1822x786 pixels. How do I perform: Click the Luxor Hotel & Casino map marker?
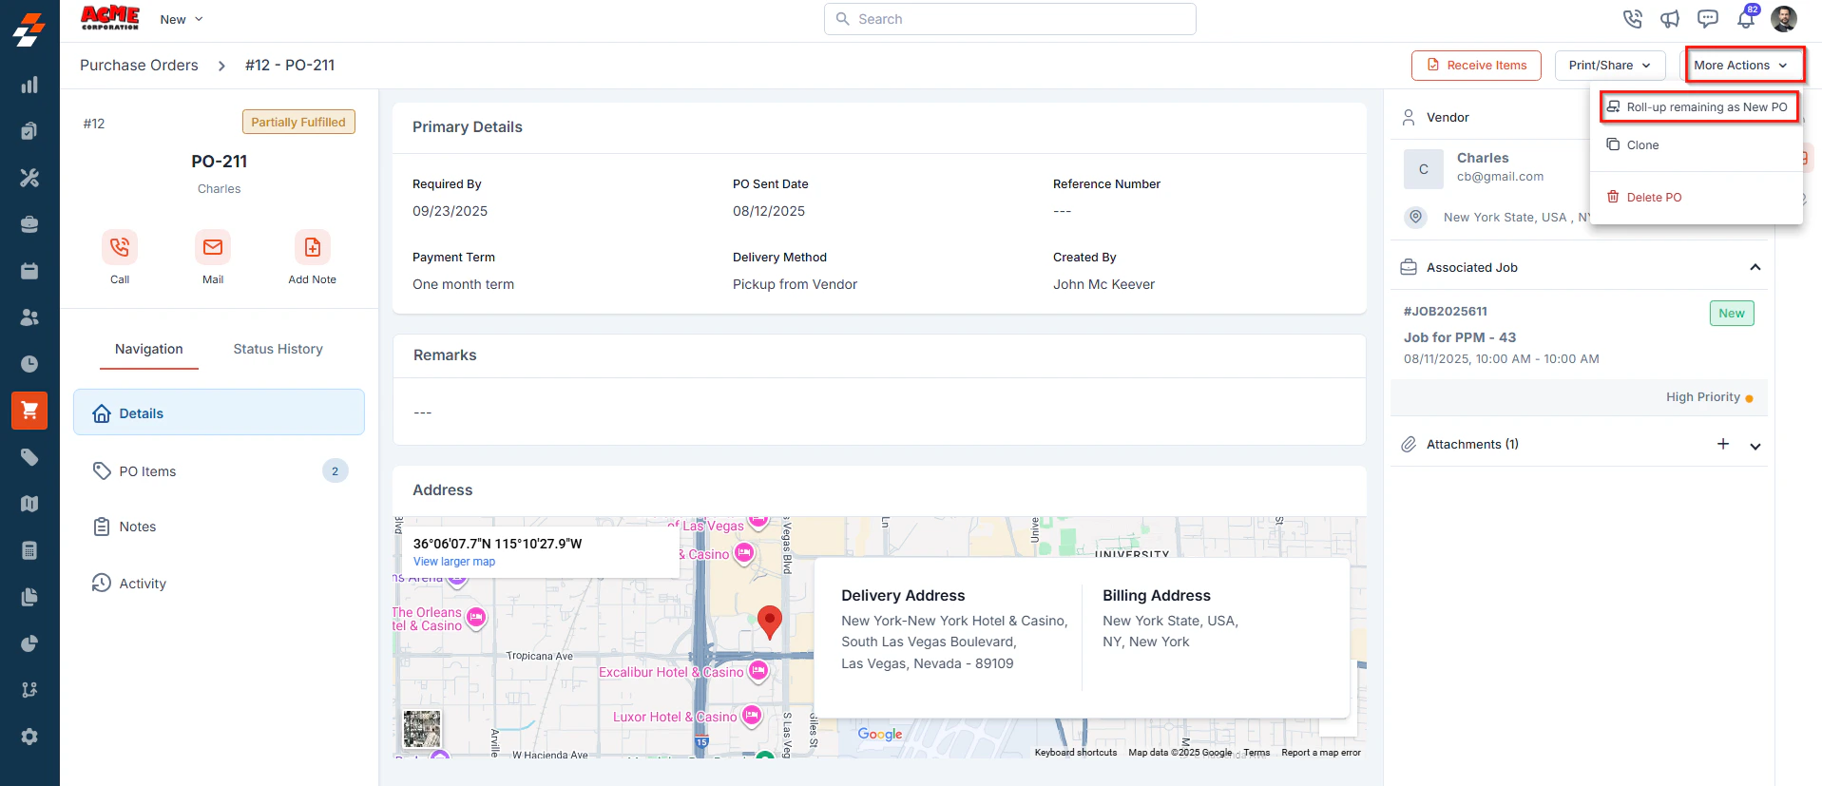point(752,716)
